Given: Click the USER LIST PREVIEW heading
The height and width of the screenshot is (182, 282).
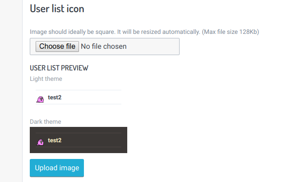Looking at the screenshot, I should tap(59, 68).
